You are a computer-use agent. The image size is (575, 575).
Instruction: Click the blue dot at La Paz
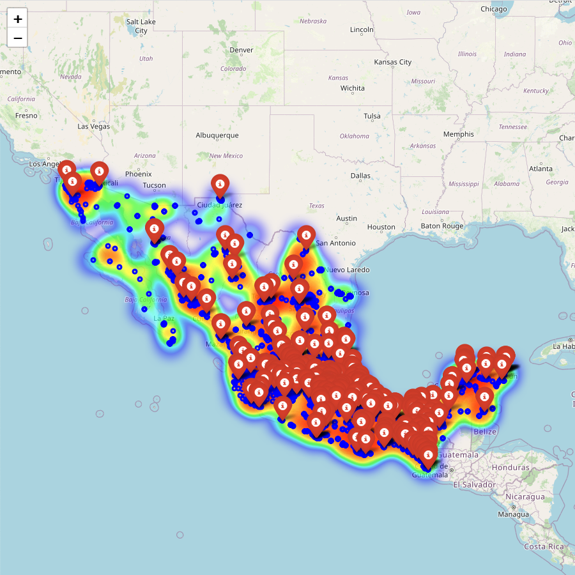164,324
